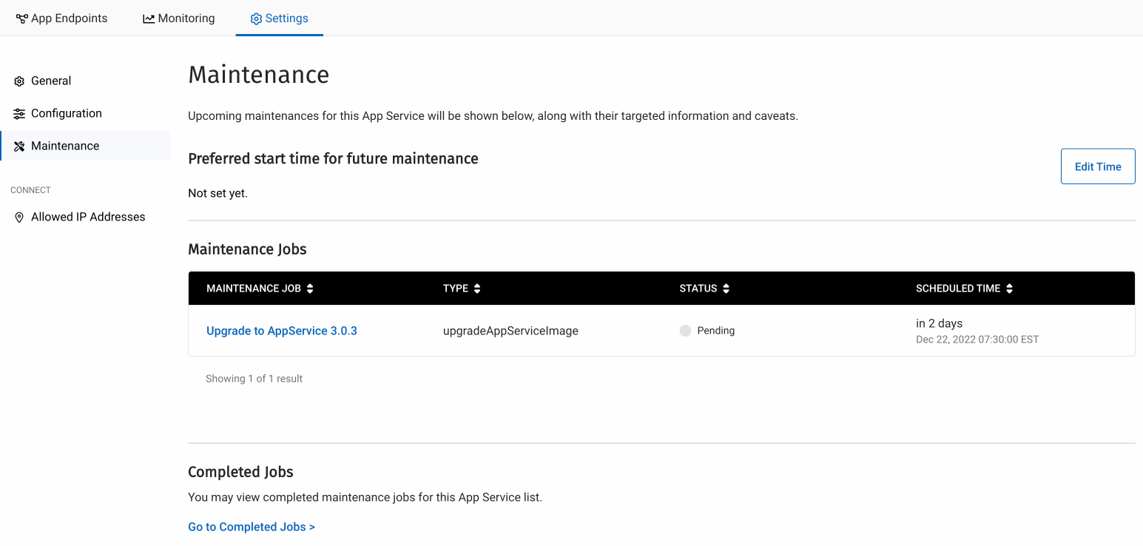The height and width of the screenshot is (546, 1143).
Task: Click the Dec 22, 2022 07:30:00 EST timestamp
Action: click(x=977, y=340)
